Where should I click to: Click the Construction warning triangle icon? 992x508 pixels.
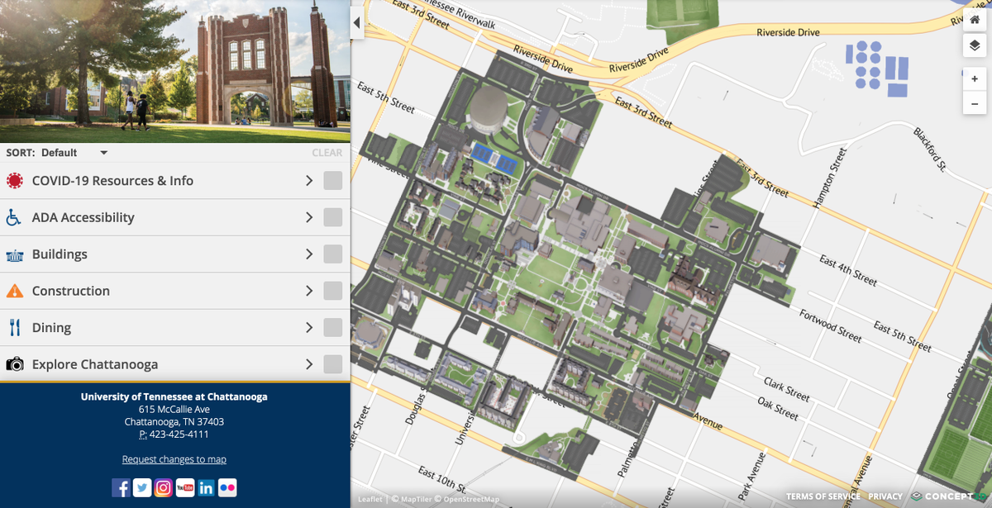tap(15, 290)
